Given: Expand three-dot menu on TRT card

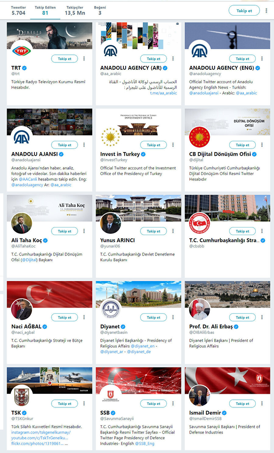Looking at the screenshot, I should pyautogui.click(x=84, y=59).
